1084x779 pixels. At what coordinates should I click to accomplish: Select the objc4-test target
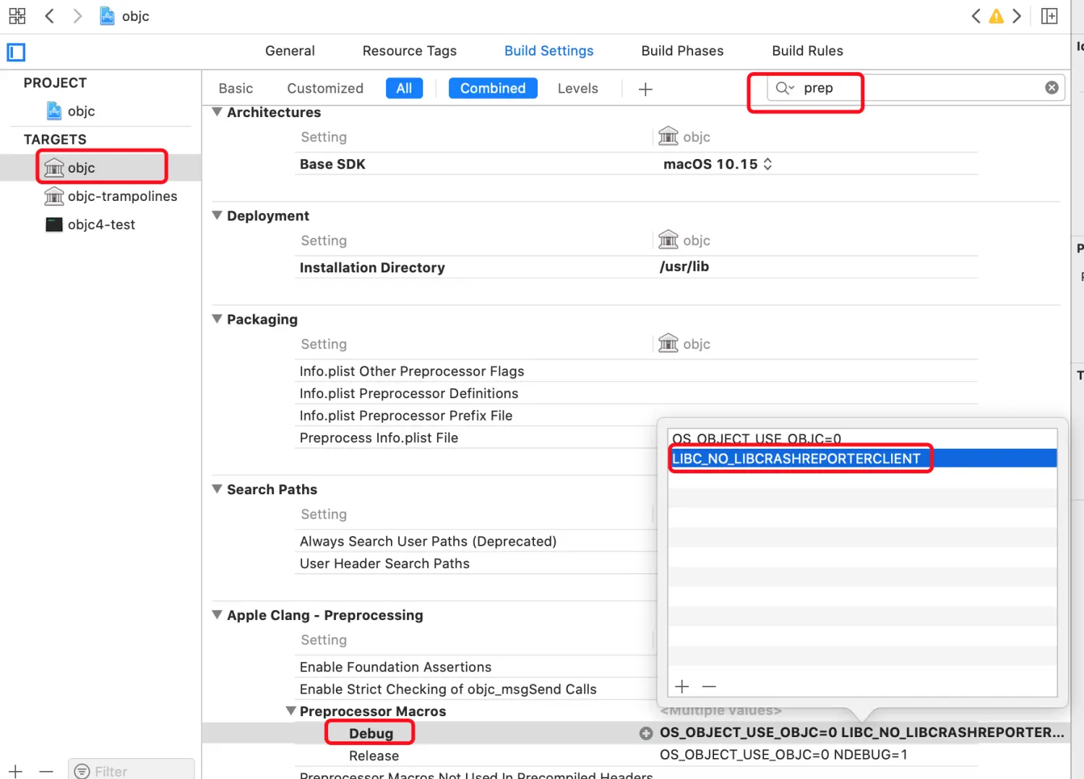tap(90, 224)
